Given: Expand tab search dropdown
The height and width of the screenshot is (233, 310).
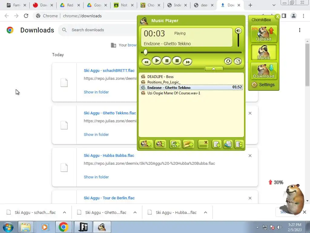Looking at the screenshot, I should point(274,5).
